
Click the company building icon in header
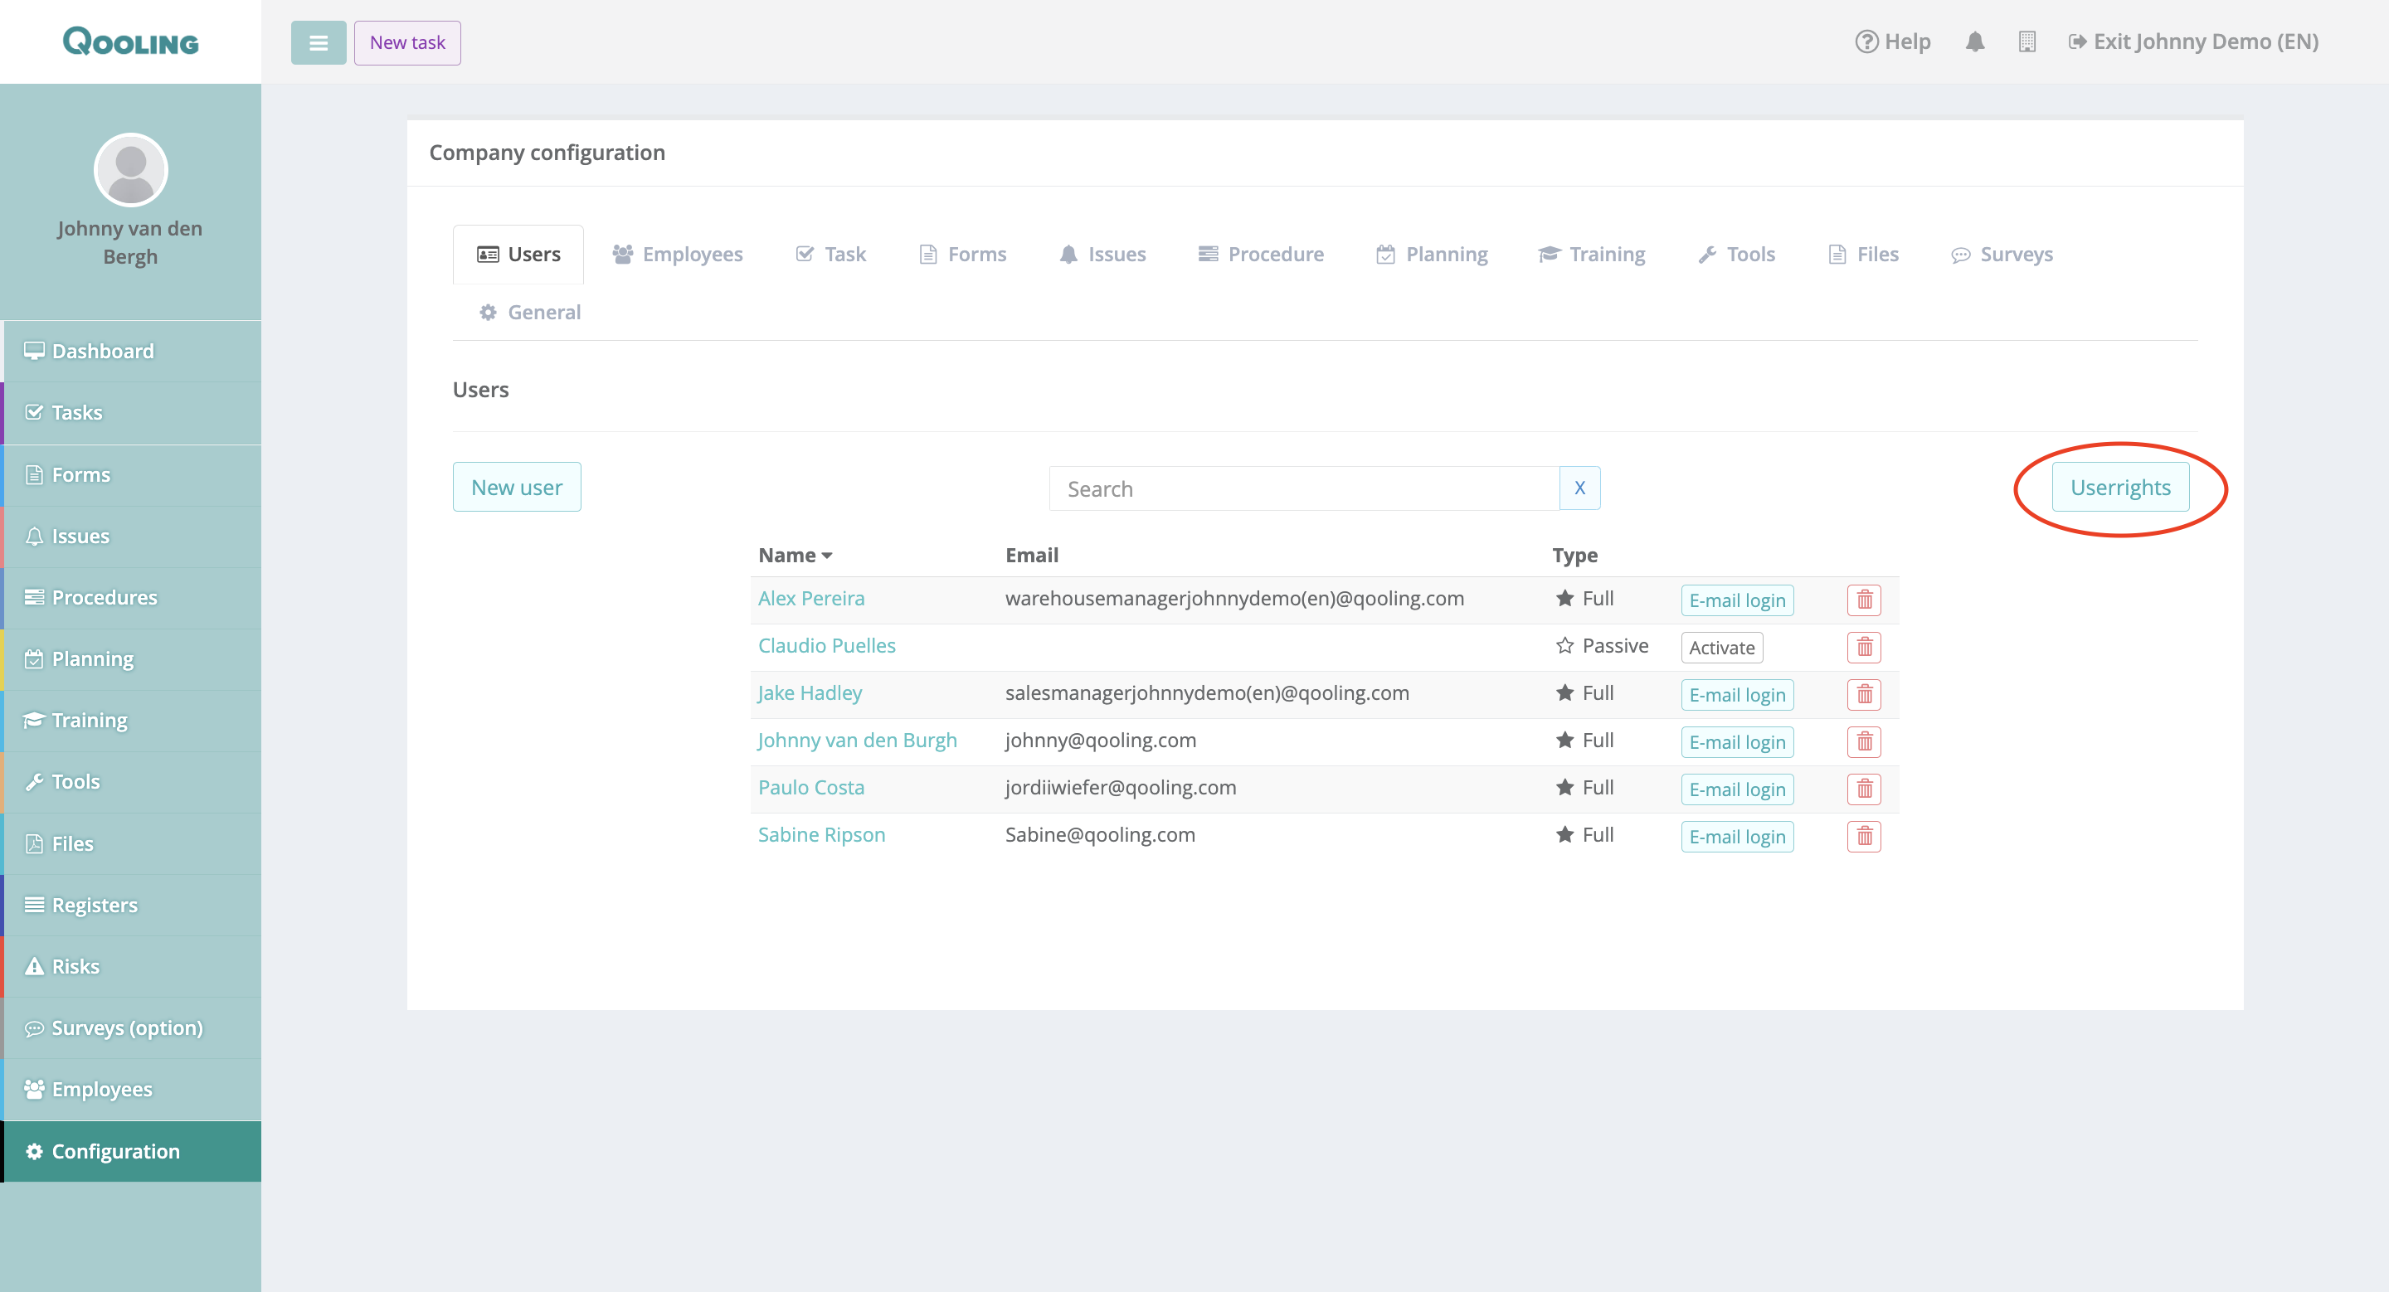coord(2027,41)
